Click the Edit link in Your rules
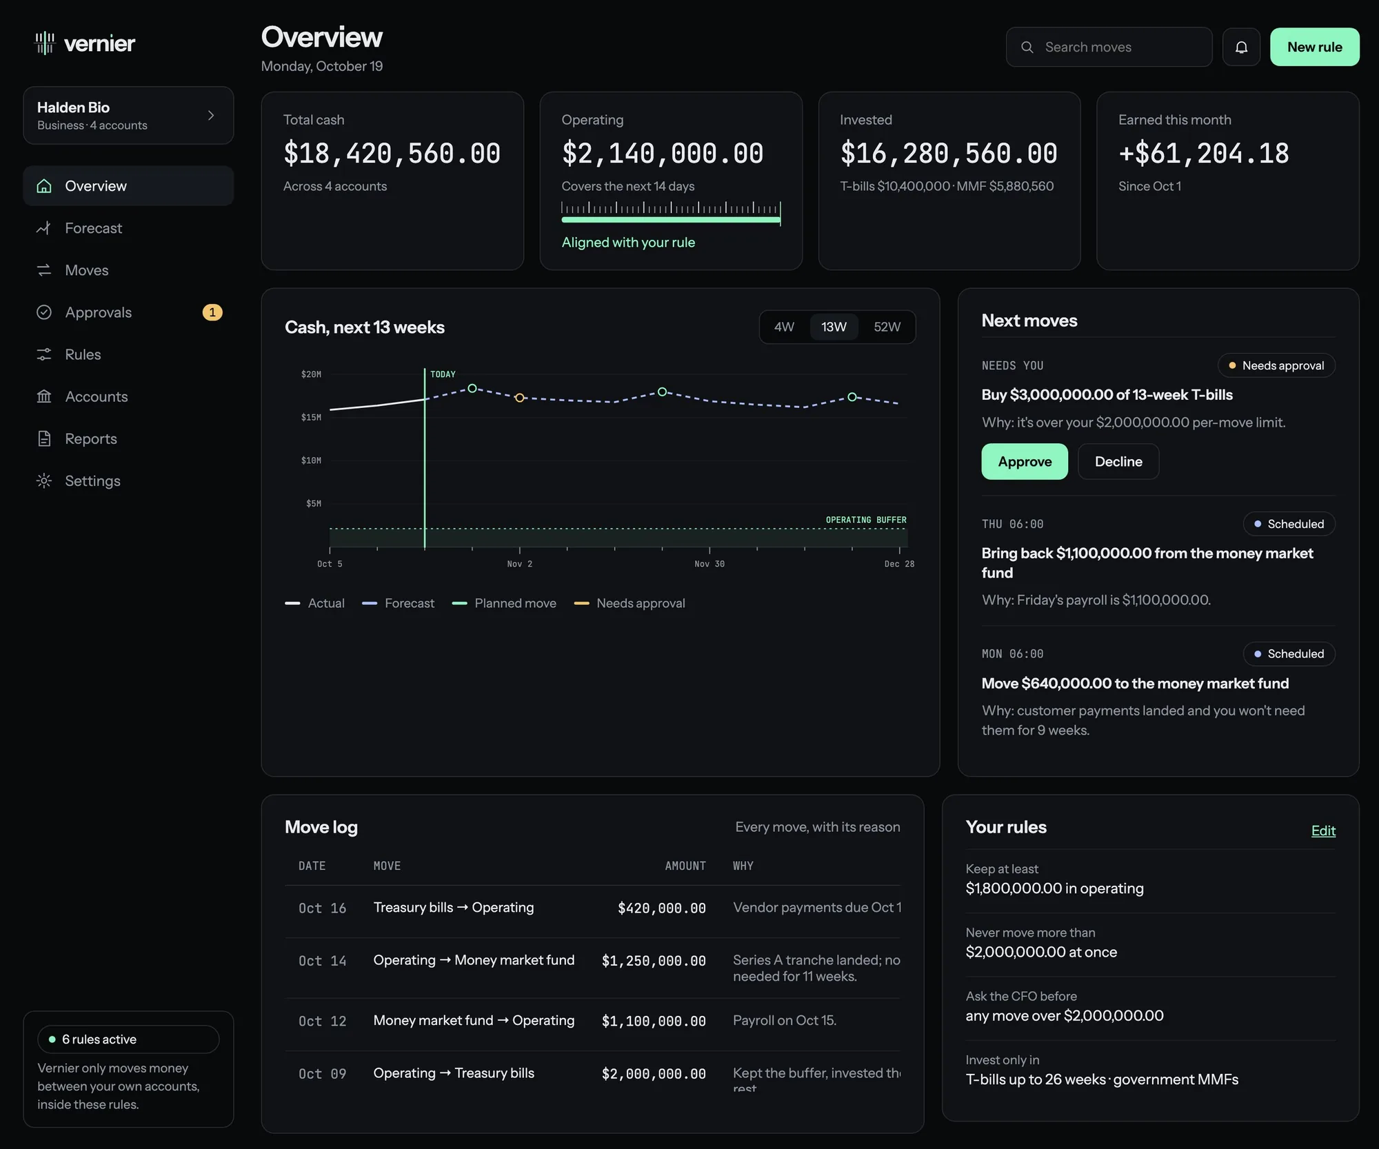Image resolution: width=1379 pixels, height=1149 pixels. coord(1323,831)
